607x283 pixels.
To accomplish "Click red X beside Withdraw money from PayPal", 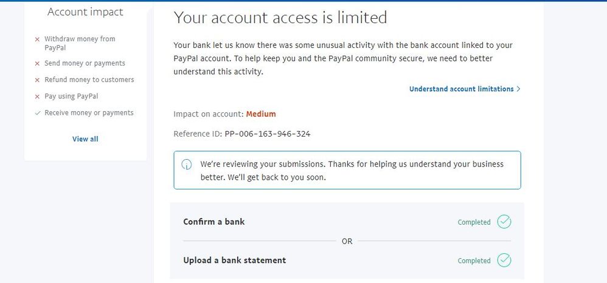I will pyautogui.click(x=38, y=39).
